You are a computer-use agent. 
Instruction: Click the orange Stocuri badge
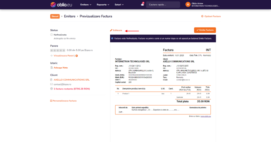pos(55,17)
